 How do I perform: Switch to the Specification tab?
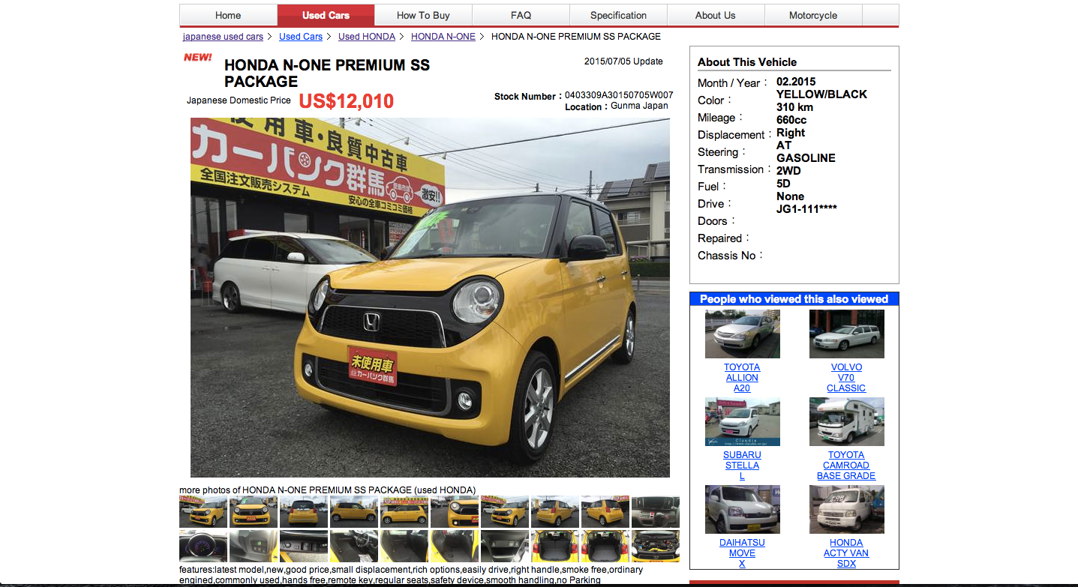618,15
